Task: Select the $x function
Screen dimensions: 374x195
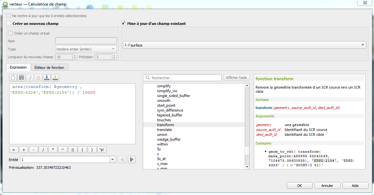Action: [159, 149]
